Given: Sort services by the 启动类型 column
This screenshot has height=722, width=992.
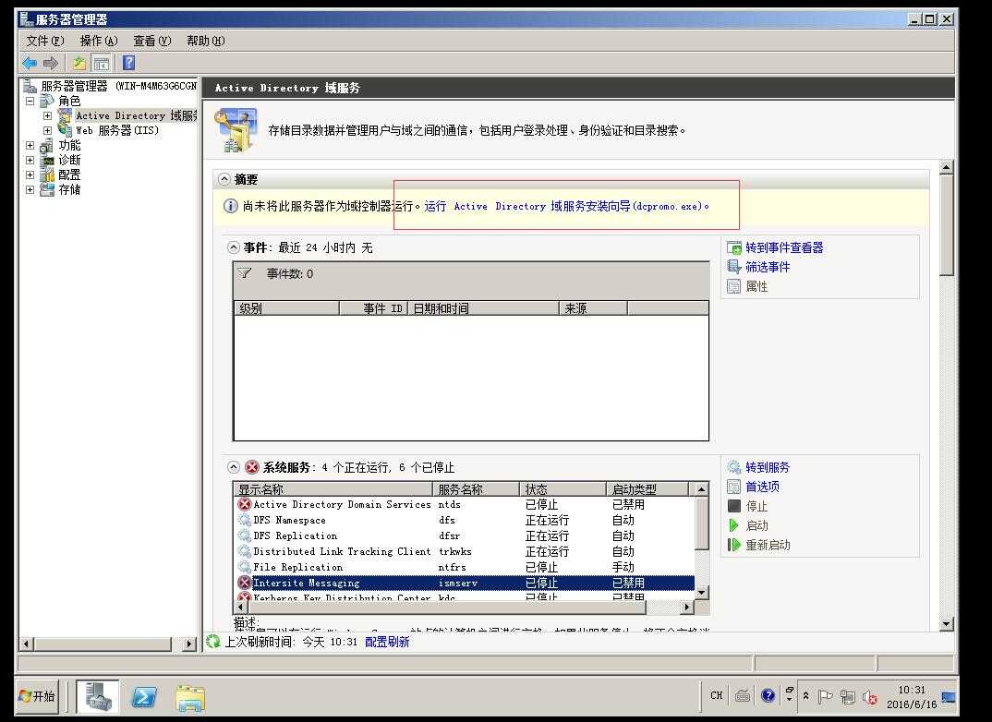Looking at the screenshot, I should coord(647,489).
